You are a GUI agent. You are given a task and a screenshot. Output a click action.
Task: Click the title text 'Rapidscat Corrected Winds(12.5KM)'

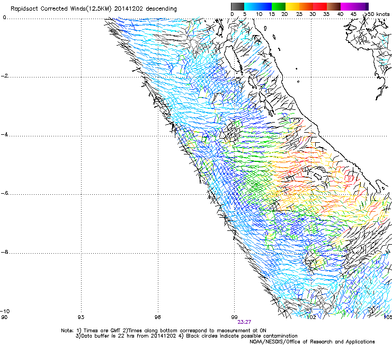[61, 9]
